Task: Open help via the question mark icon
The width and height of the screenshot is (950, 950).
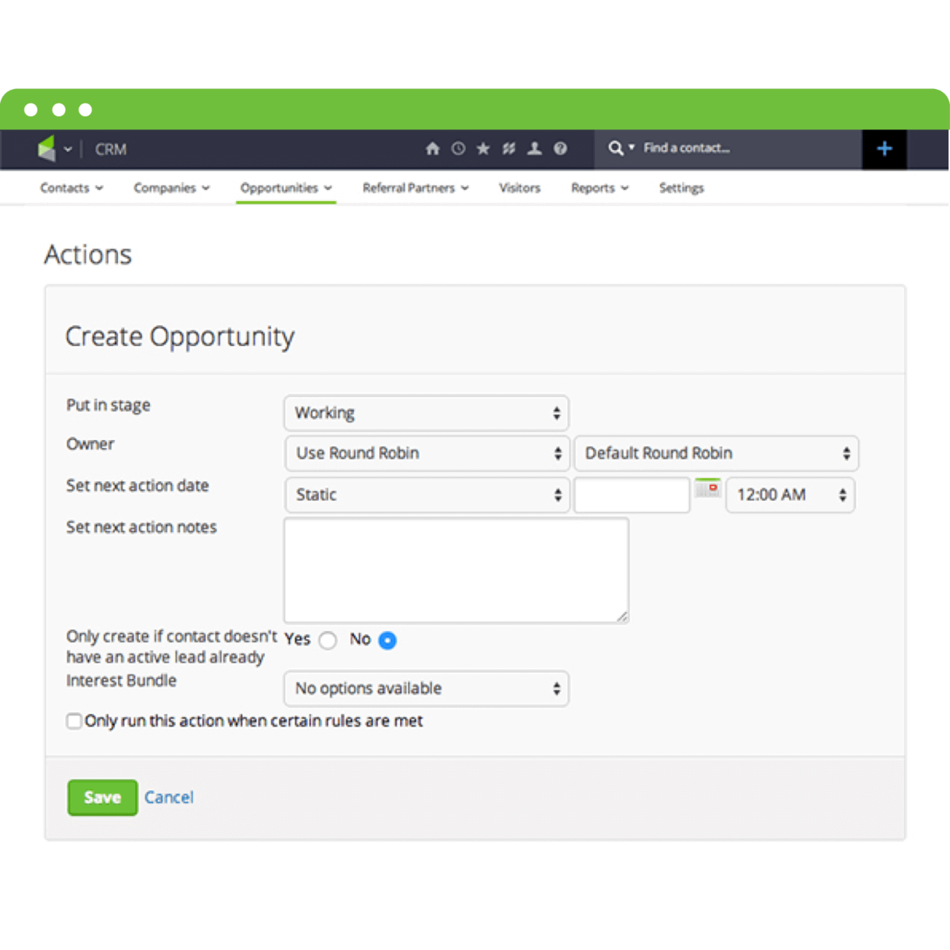Action: 560,148
